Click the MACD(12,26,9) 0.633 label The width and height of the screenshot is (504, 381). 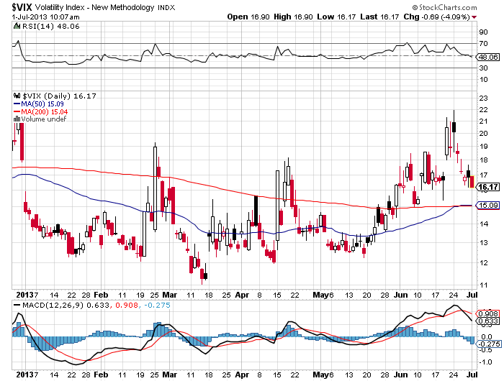click(66, 305)
